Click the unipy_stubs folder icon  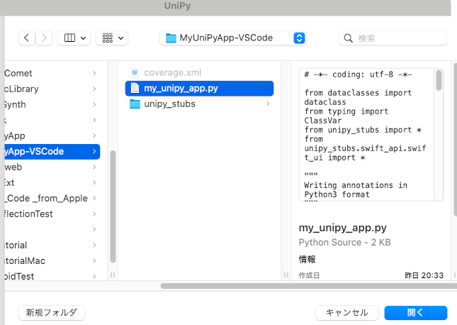[135, 104]
